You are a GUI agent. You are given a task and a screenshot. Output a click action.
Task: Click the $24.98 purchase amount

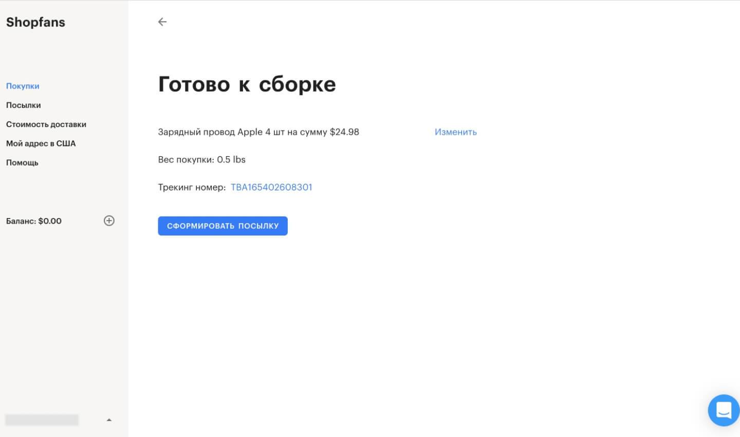344,132
